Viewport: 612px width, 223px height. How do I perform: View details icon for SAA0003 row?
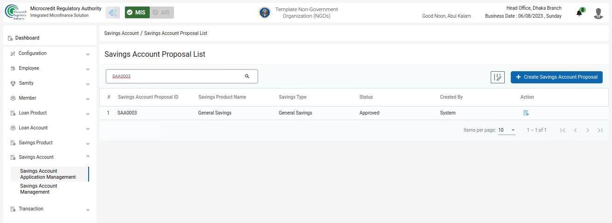(526, 113)
